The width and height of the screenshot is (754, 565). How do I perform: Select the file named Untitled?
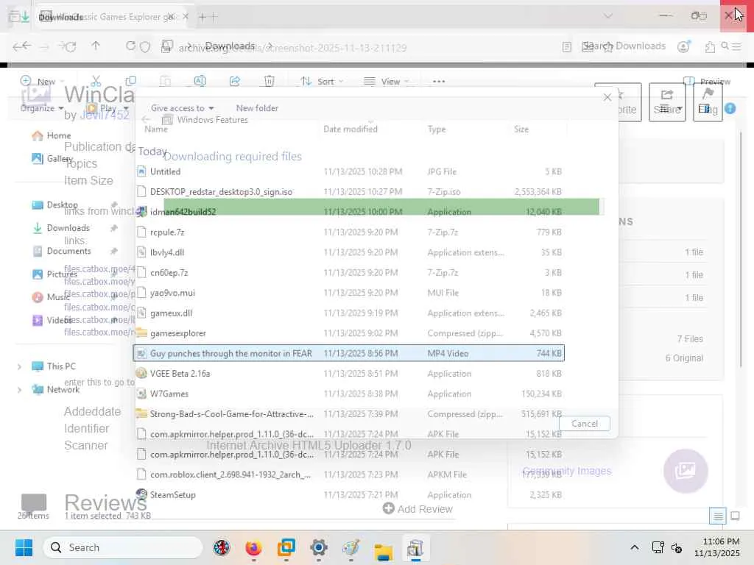point(348,171)
